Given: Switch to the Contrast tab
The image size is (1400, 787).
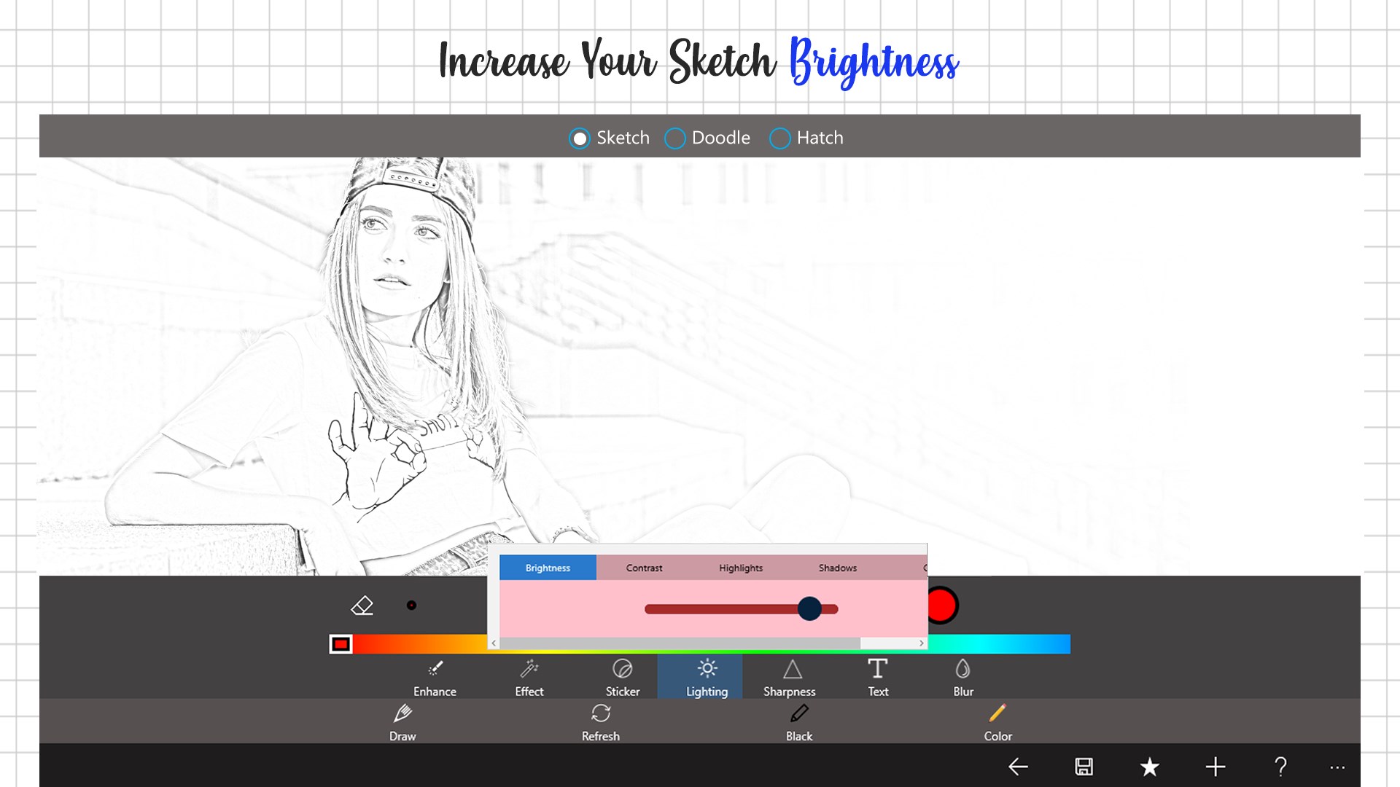Looking at the screenshot, I should tap(644, 568).
